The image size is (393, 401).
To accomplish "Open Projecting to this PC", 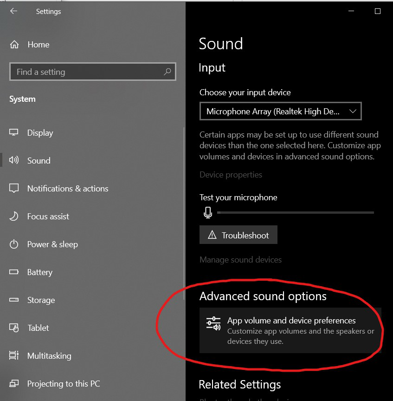I will (64, 384).
